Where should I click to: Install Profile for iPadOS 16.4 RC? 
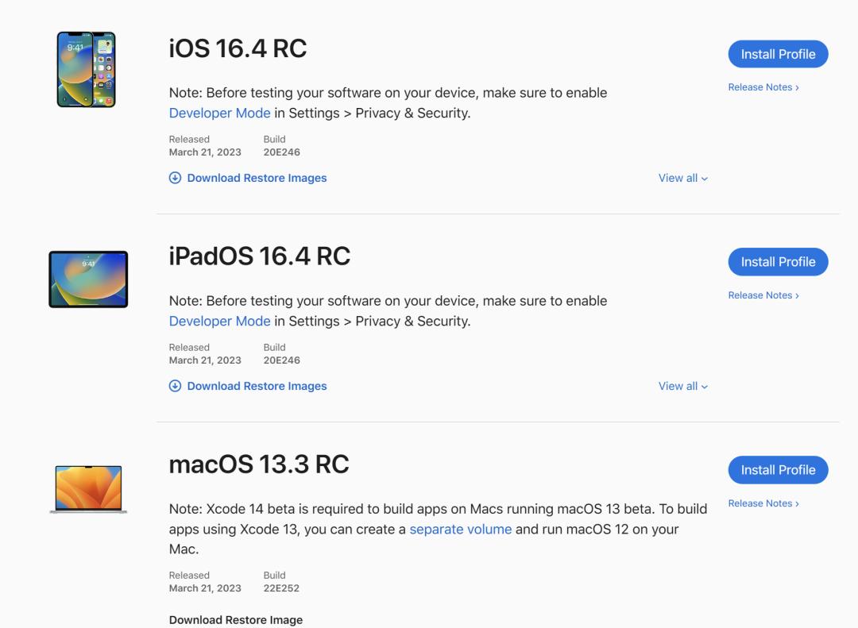(778, 261)
